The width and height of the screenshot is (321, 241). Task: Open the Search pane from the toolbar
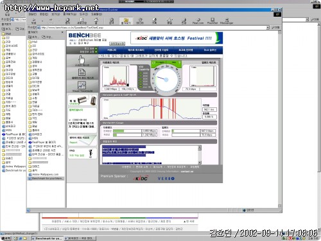point(112,21)
